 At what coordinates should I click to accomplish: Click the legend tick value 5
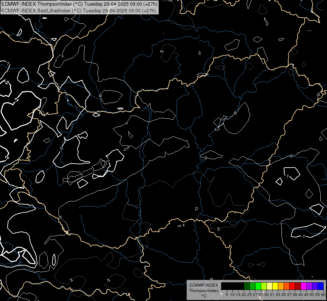[227, 295]
